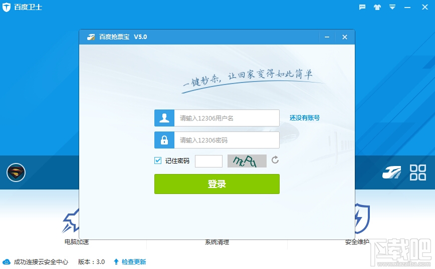Click the captcha code input box
This screenshot has width=435, height=269.
coord(208,161)
